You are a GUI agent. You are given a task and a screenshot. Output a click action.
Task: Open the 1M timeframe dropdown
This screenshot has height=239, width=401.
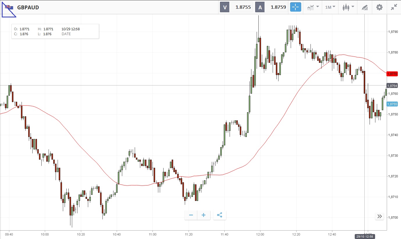tap(330, 7)
